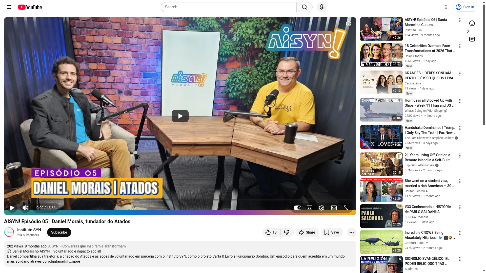Focus the Search input field

click(229, 7)
